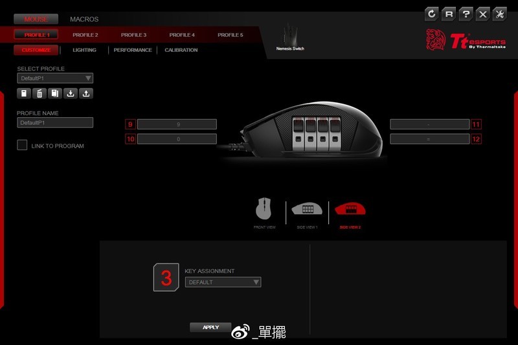
Task: Switch to the MOUSE tab
Action: click(x=36, y=19)
